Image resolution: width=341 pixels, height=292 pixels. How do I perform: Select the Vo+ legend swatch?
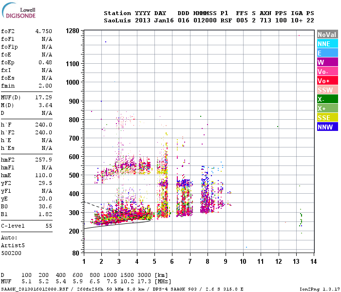(x=327, y=81)
